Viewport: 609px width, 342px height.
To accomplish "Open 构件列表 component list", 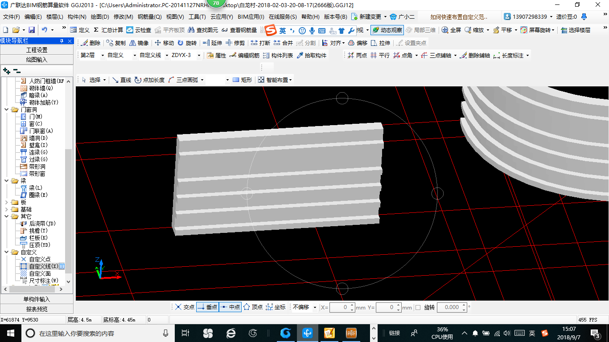I will coord(278,56).
